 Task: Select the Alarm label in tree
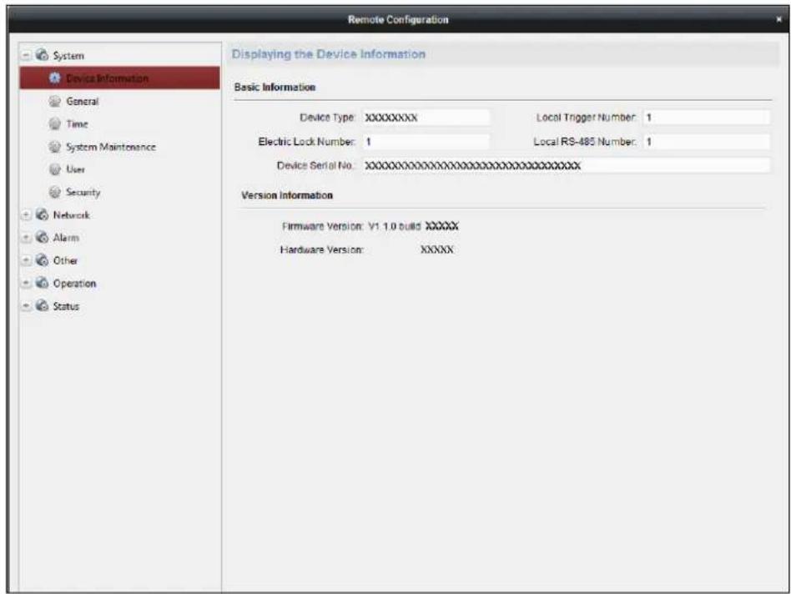click(66, 238)
